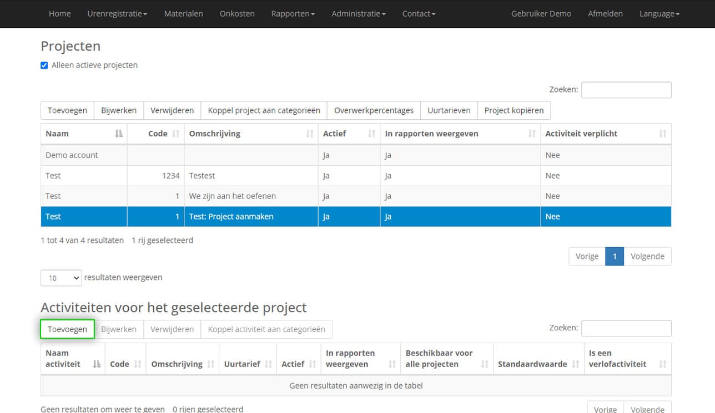Click the Project kopiëren button
The height and width of the screenshot is (413, 715).
[513, 110]
